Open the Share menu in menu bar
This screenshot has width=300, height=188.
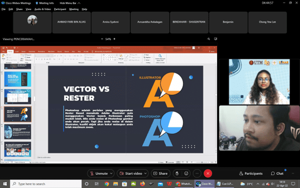[x=19, y=9]
